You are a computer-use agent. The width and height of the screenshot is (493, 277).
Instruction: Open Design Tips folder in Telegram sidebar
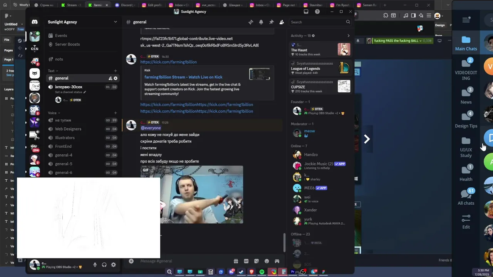click(466, 120)
